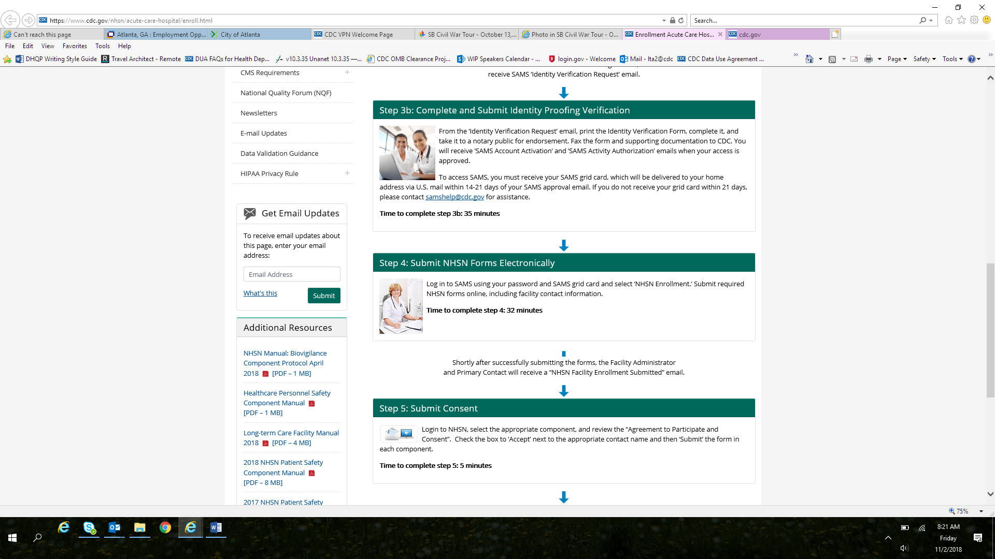995x559 pixels.
Task: Click the Email Address input field
Action: 292,274
